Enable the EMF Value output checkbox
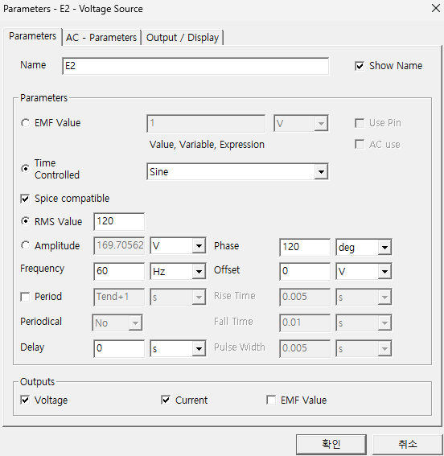This screenshot has width=444, height=456. coord(271,400)
